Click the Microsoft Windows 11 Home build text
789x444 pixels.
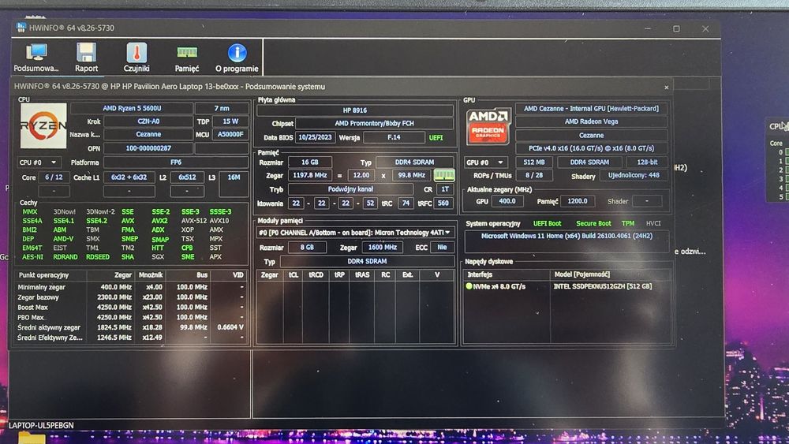point(567,236)
